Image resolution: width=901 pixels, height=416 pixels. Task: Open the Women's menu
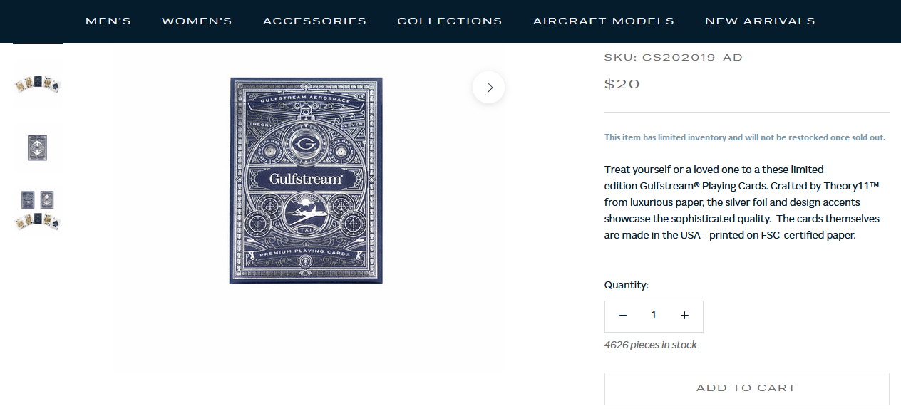tap(197, 21)
